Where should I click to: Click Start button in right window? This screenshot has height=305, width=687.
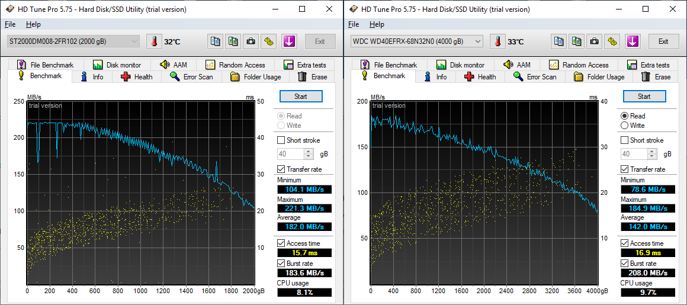click(644, 97)
